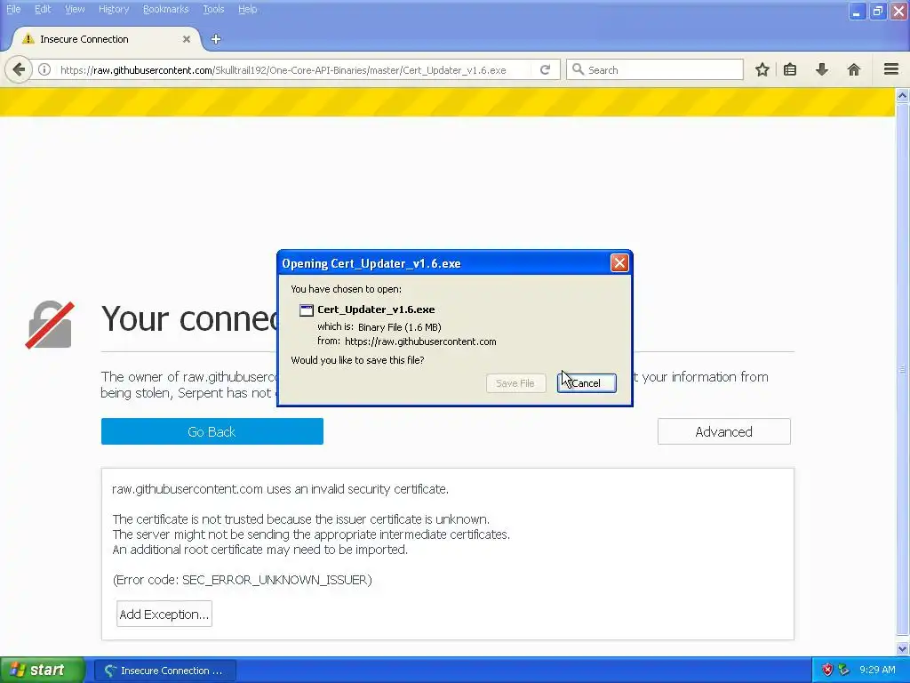Click Add Exception... button
This screenshot has height=683, width=910.
164,614
